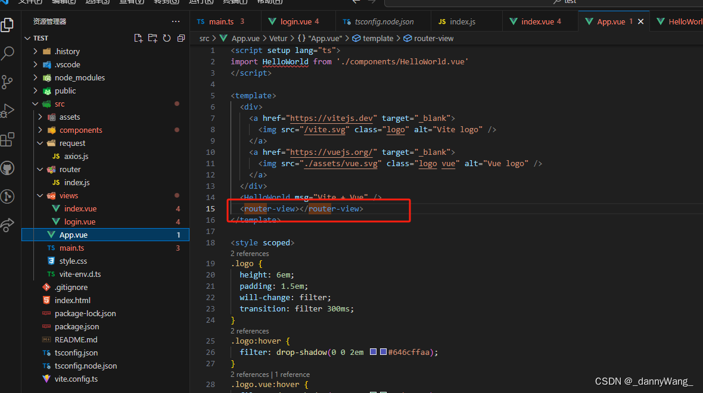The image size is (703, 393).
Task: Open the GitHub view in activity bar
Action: [8, 168]
